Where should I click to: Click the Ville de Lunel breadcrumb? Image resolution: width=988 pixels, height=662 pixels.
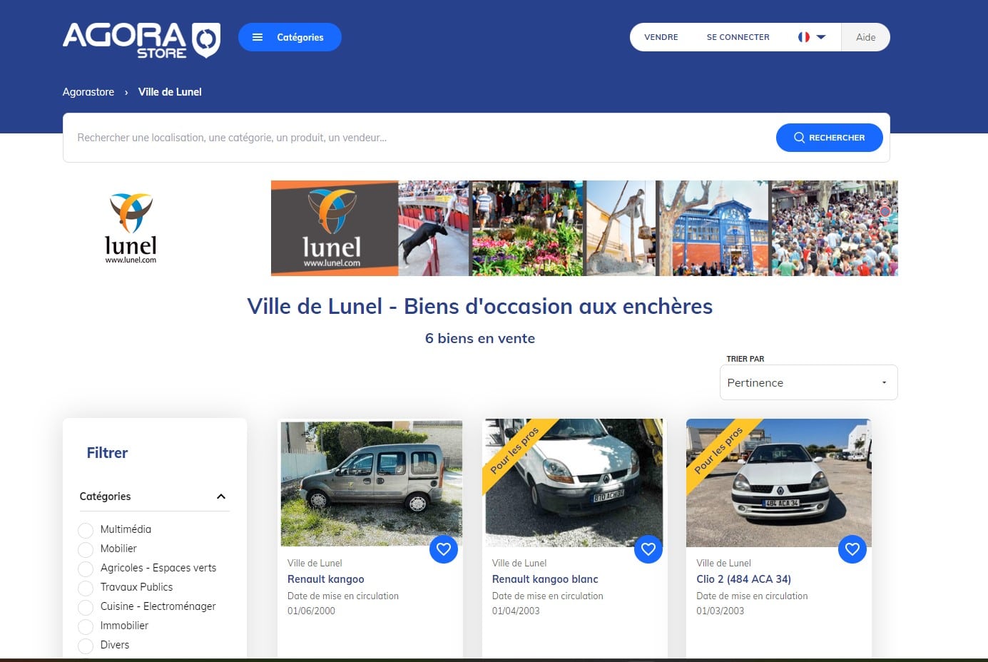(170, 92)
